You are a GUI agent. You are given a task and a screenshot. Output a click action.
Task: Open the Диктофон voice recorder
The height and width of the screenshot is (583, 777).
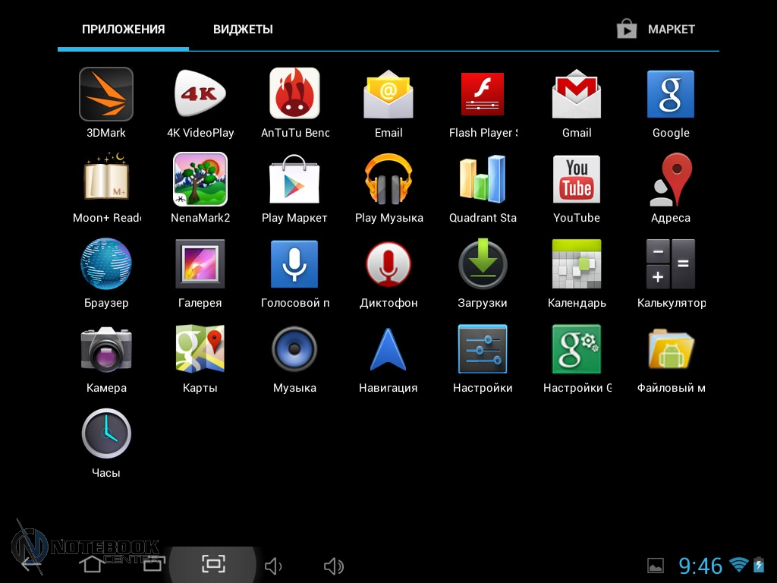[x=388, y=265]
